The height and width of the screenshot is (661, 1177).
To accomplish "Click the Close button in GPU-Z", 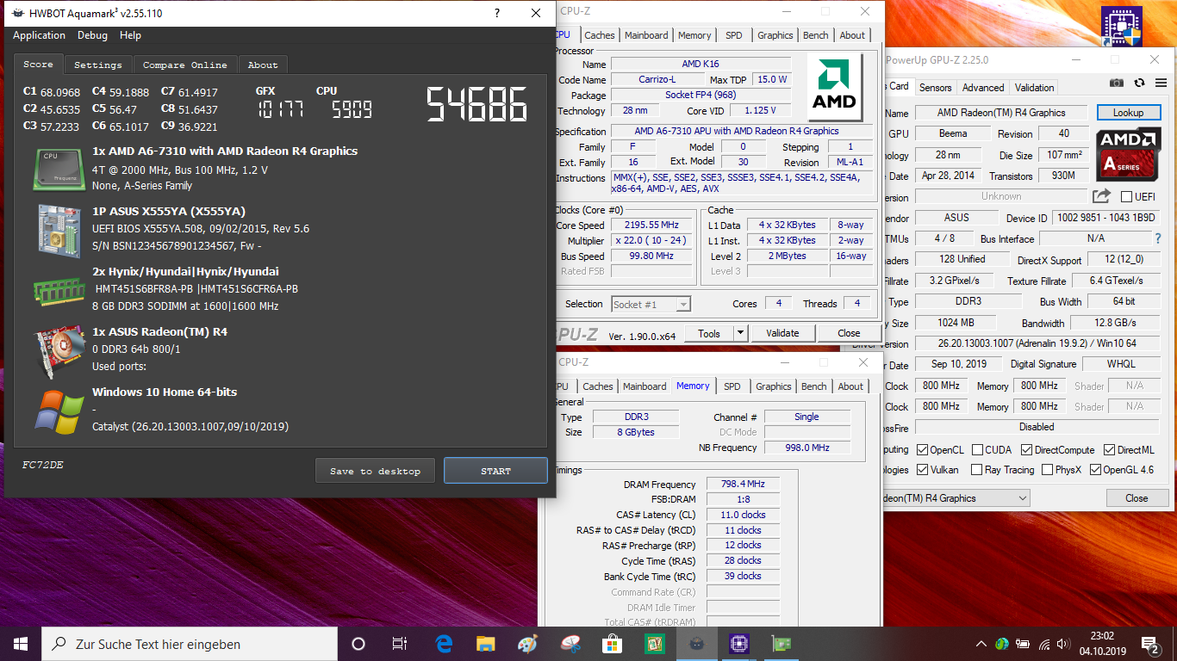I will tap(1137, 498).
